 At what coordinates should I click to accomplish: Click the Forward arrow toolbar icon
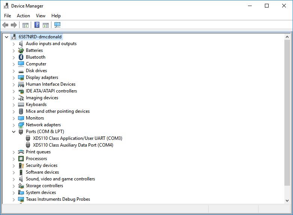[x=14, y=25]
